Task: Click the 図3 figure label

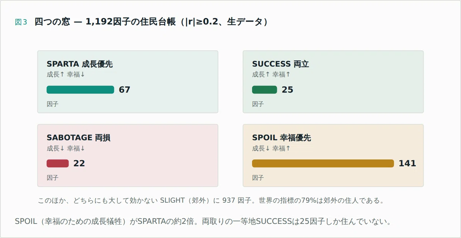Action: [x=21, y=22]
